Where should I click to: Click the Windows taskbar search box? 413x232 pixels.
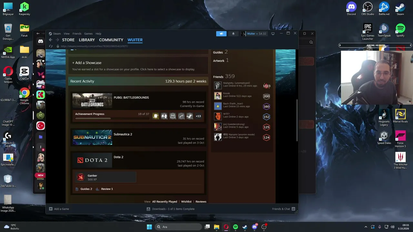178,227
